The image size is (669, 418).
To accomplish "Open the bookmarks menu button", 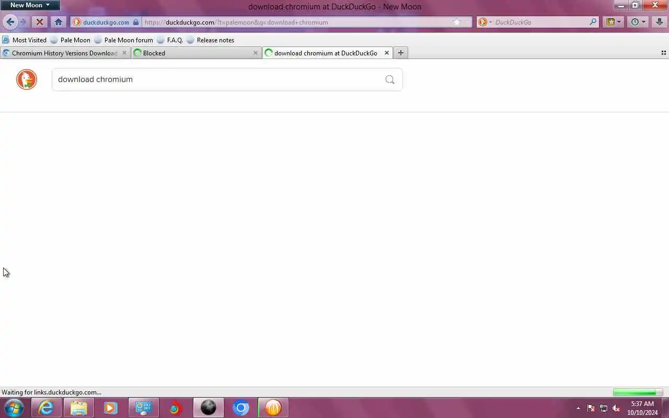I will tap(610, 22).
